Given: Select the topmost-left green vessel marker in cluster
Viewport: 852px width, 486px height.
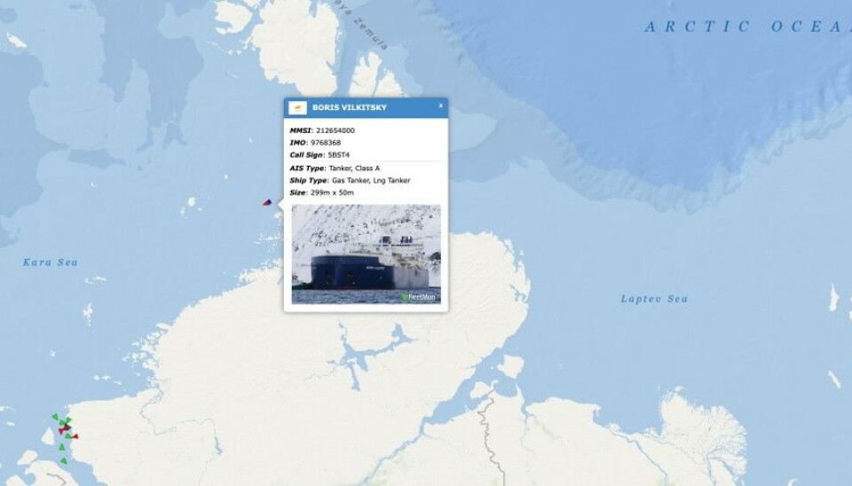Looking at the screenshot, I should (x=55, y=417).
